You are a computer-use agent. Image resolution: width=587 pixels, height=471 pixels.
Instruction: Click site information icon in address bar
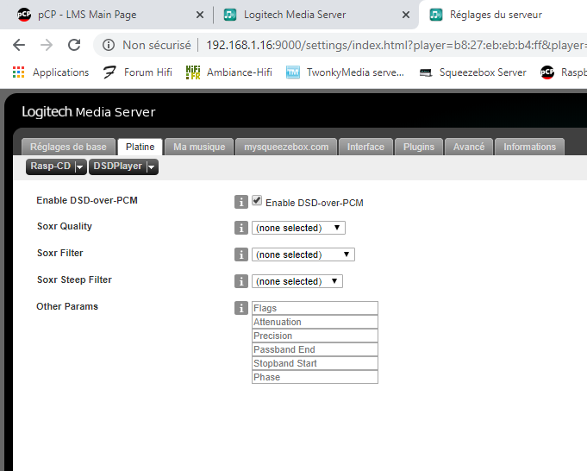109,46
